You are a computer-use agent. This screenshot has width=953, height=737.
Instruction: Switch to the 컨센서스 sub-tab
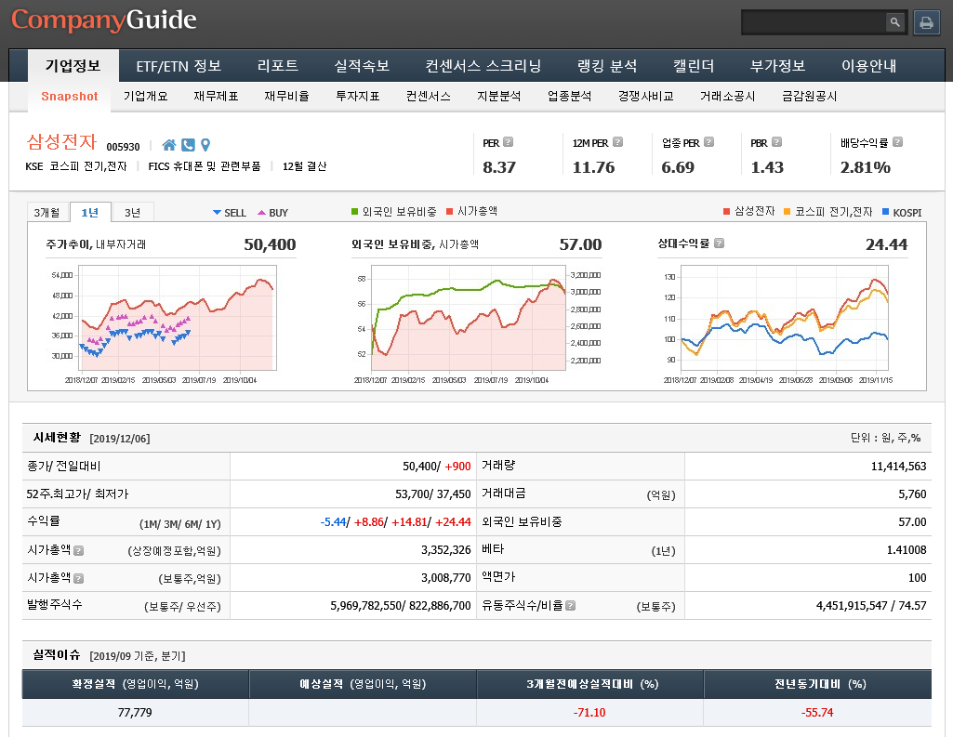point(429,96)
